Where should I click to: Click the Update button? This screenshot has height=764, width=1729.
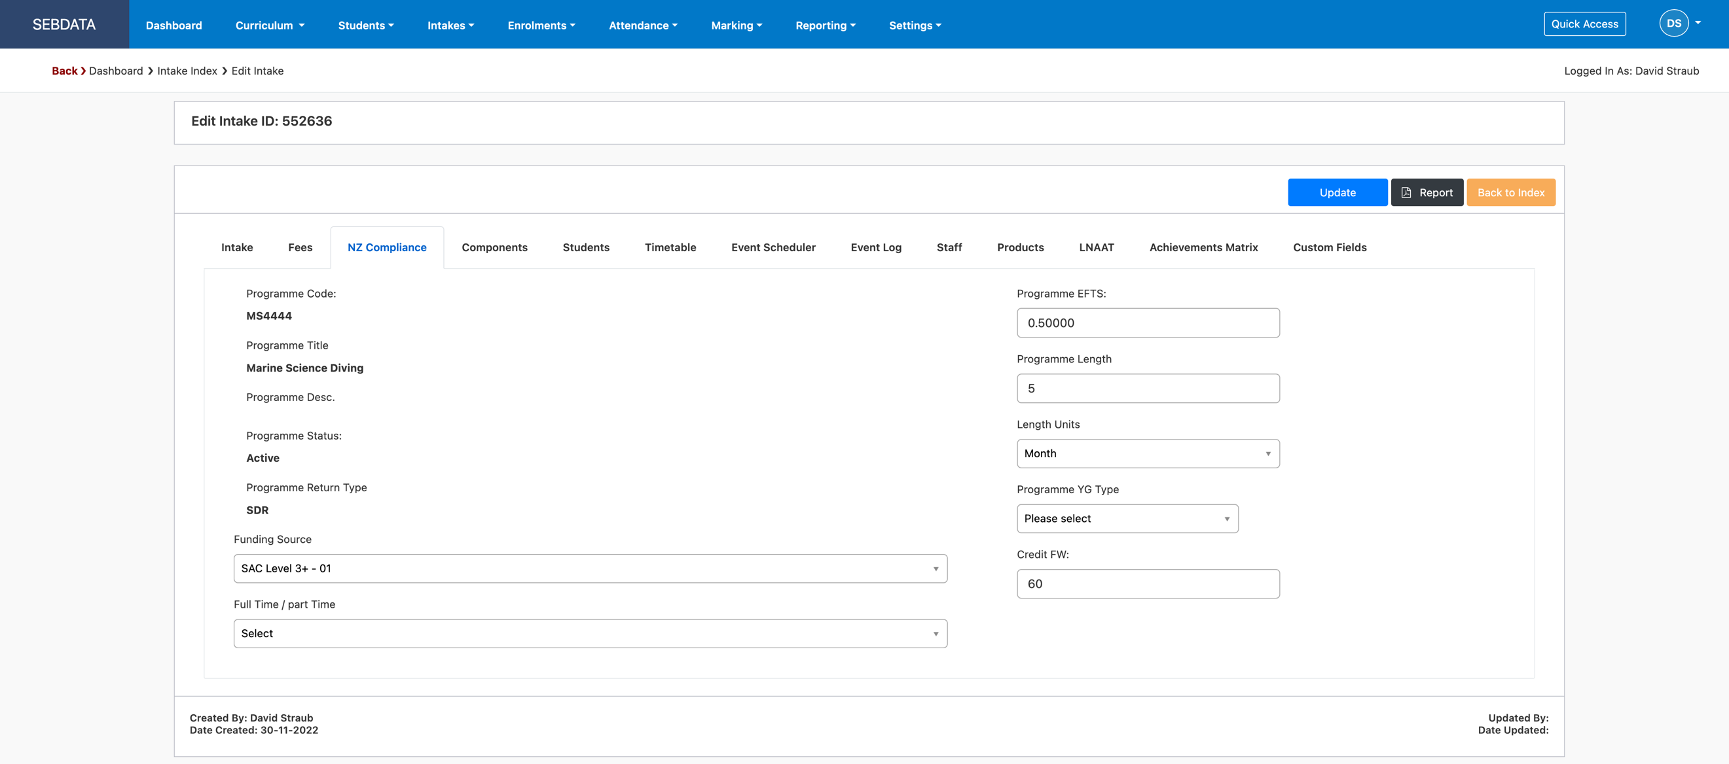click(1338, 192)
